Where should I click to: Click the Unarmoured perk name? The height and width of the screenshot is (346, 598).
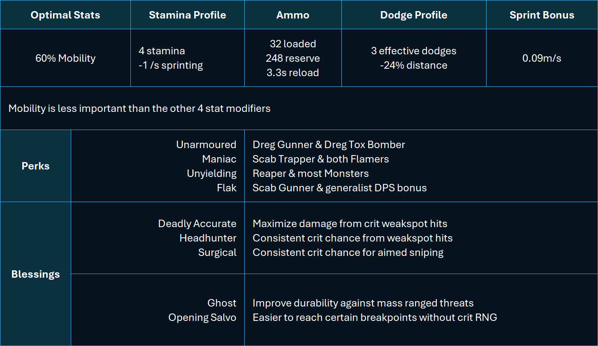click(x=206, y=144)
